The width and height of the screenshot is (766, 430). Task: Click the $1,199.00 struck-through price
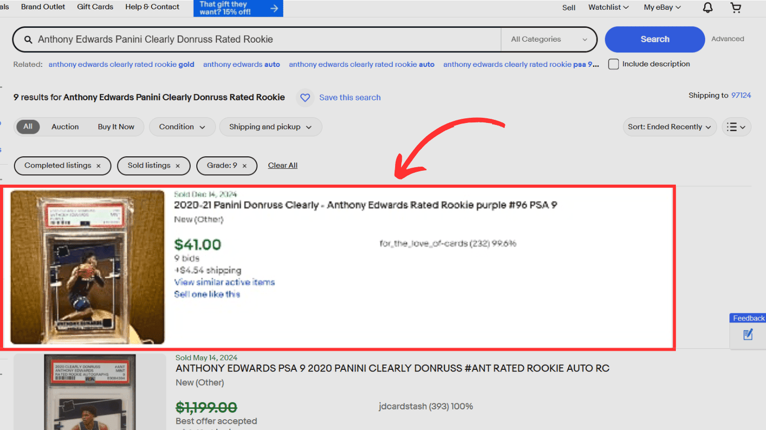coord(207,408)
